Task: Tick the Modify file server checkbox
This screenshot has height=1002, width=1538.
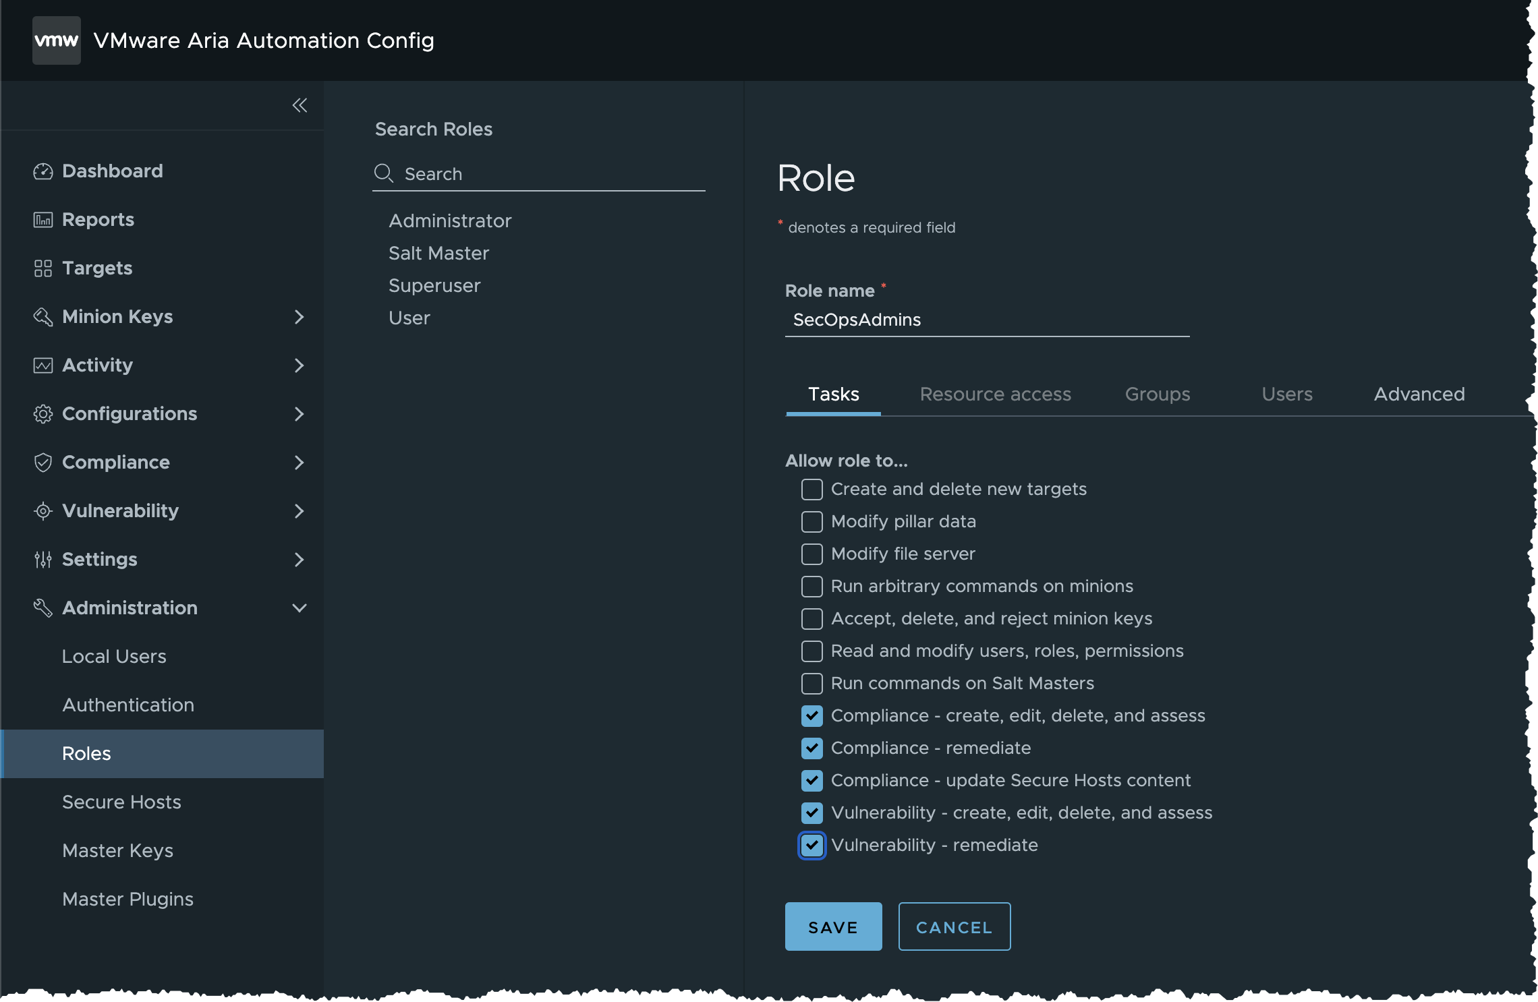Action: click(x=812, y=554)
